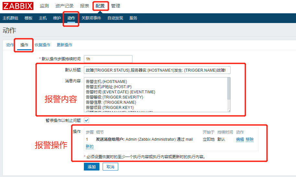Switch to the 恢复操作 tab
The image size is (296, 177).
coord(42,45)
